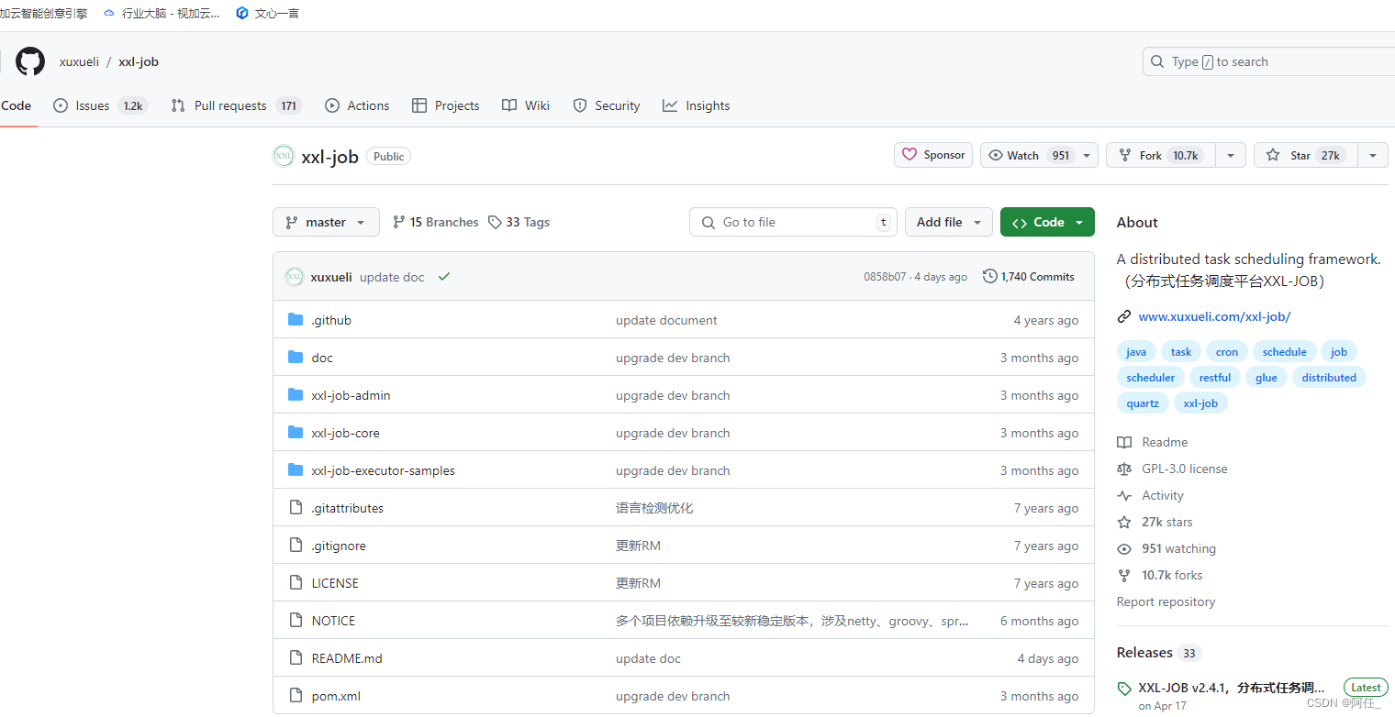Click the xuxueli owner link in breadcrumb
The height and width of the screenshot is (717, 1395).
click(x=79, y=61)
